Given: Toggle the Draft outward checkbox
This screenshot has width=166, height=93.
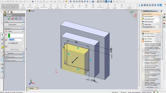Looking at the screenshot, I should [x=9, y=49].
